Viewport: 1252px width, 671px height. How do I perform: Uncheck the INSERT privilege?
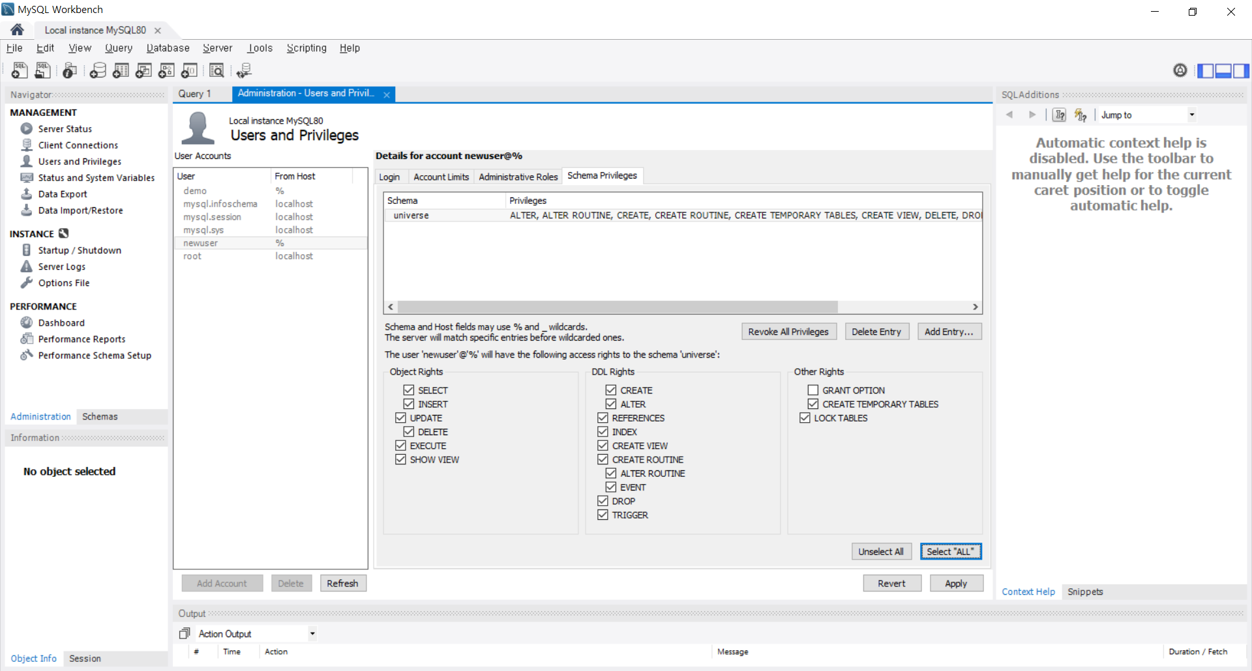(x=409, y=404)
